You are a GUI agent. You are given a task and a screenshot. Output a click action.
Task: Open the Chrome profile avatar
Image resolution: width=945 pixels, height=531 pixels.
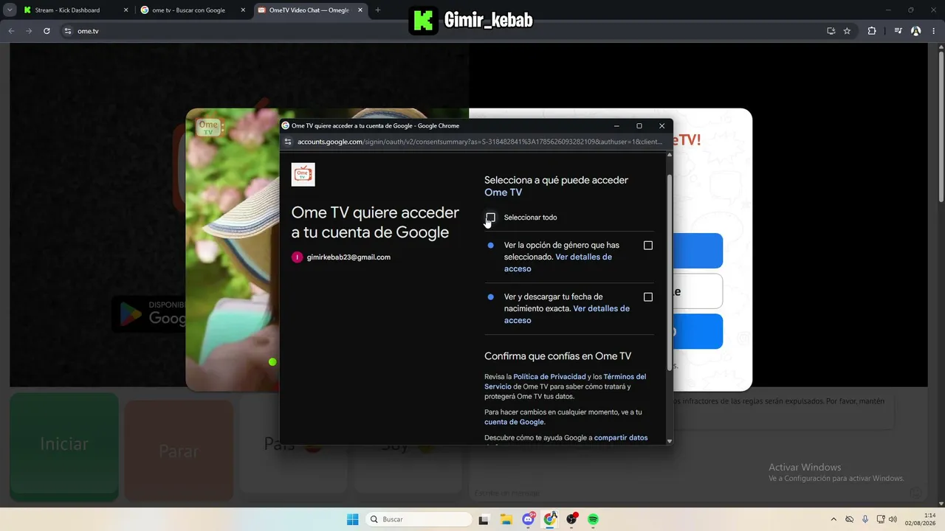(x=916, y=31)
